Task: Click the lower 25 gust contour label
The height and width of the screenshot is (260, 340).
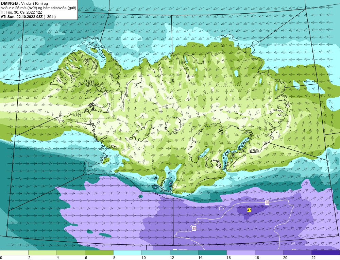Action: [x=194, y=229]
